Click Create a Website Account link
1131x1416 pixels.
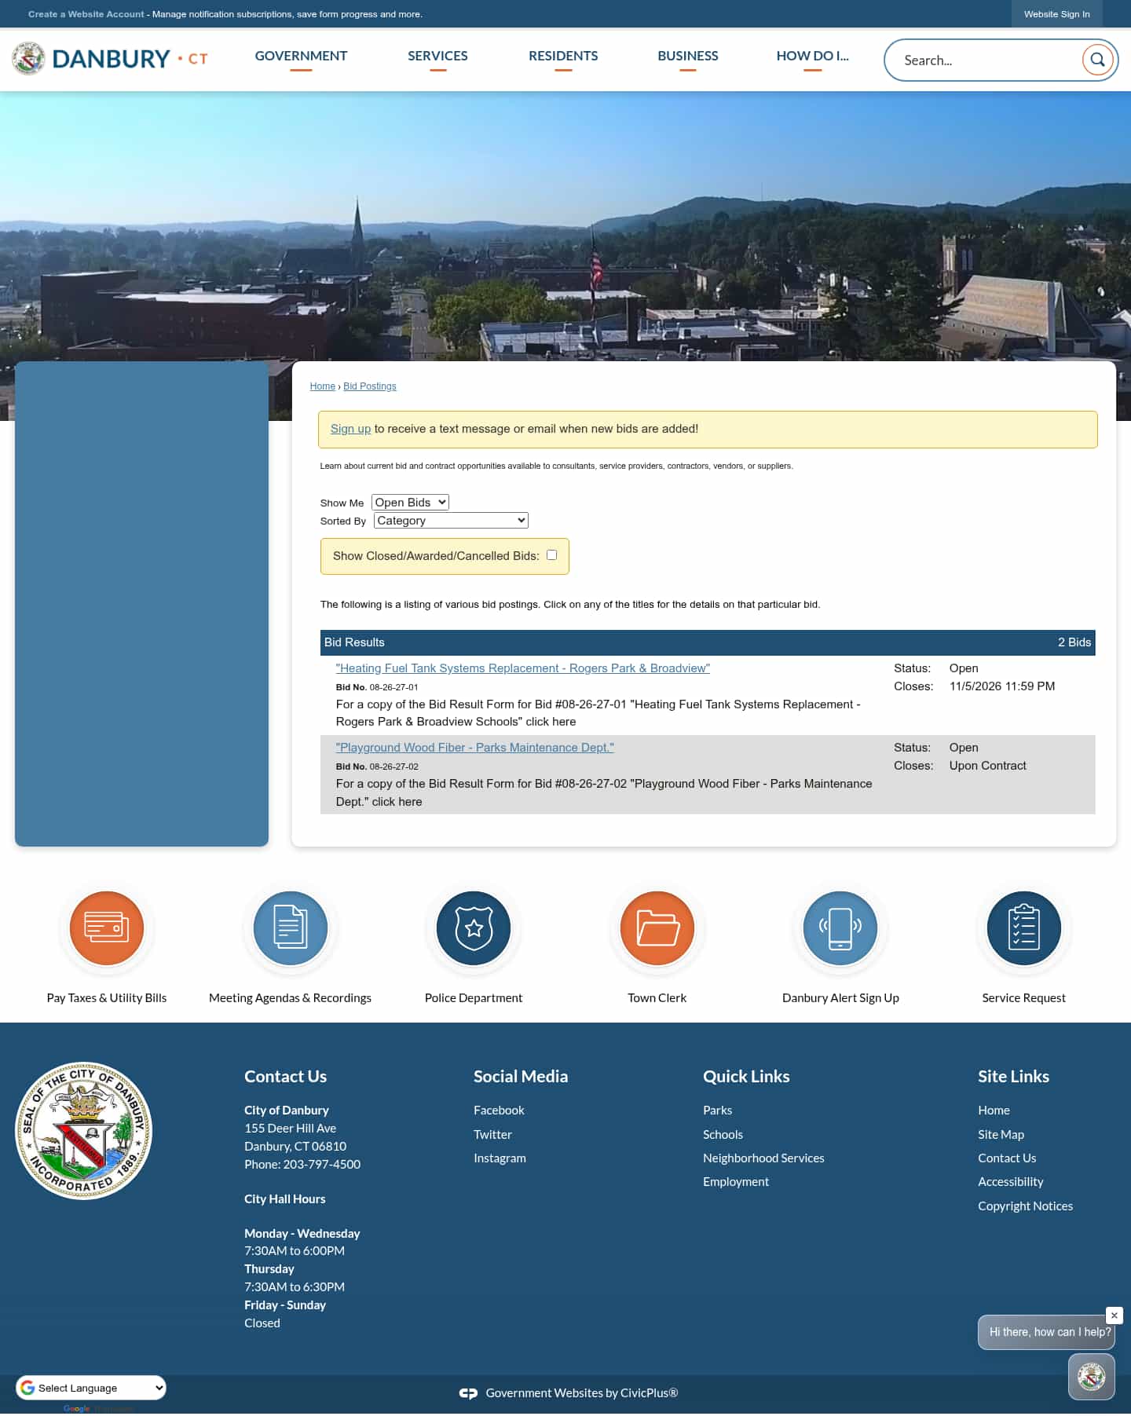86,14
